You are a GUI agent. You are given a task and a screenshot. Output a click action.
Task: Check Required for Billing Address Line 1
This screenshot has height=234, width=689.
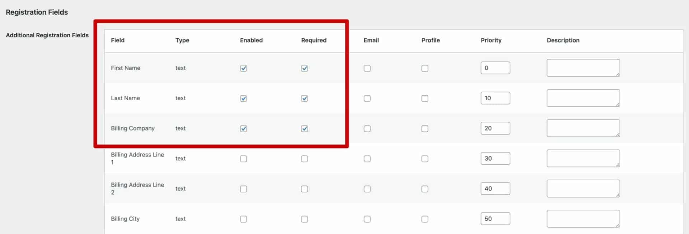[304, 159]
